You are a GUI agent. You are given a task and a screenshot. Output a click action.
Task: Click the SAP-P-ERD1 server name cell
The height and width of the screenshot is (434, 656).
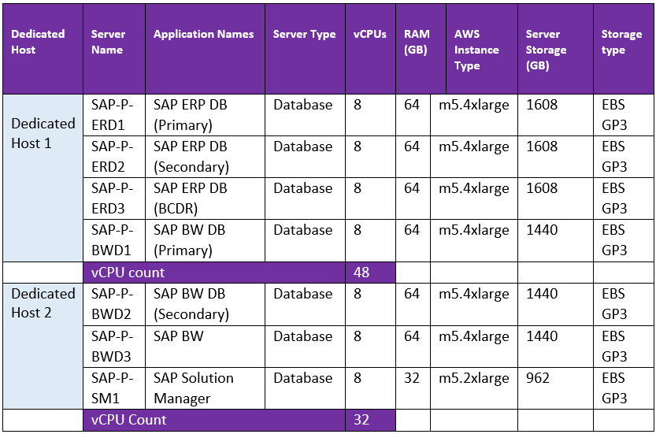[x=113, y=115]
